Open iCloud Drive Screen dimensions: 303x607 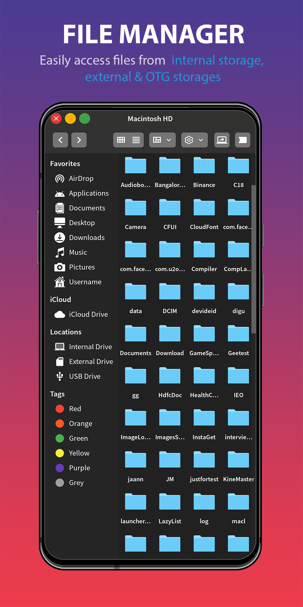(x=81, y=314)
